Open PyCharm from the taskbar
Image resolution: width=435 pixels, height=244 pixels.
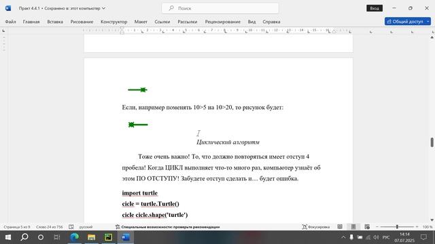pos(108,237)
